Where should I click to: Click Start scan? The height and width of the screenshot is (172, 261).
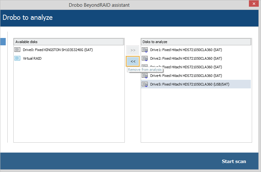234,161
